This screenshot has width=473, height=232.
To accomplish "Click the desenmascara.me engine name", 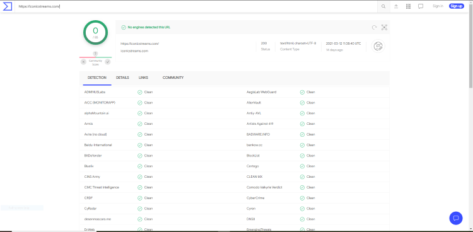I will [98, 219].
